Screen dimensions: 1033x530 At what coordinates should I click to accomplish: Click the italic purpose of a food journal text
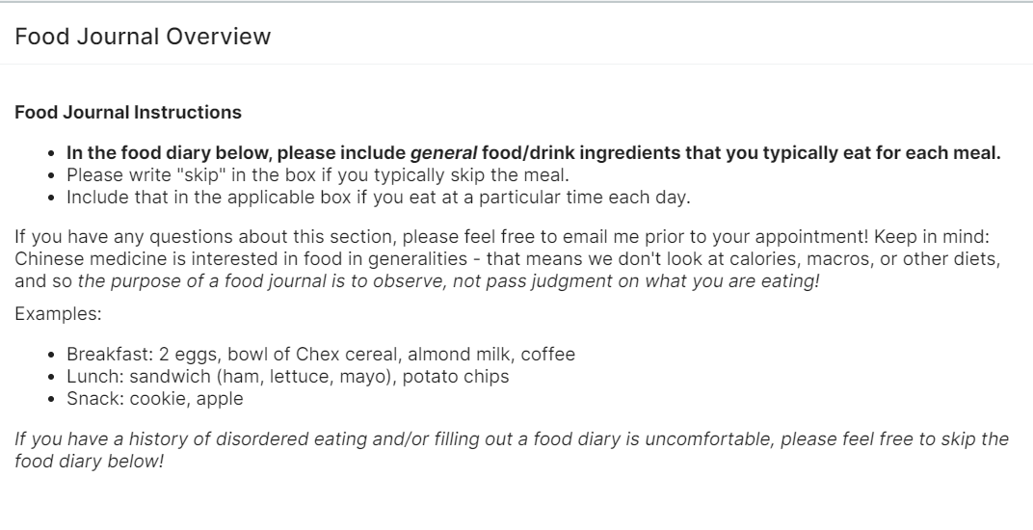[449, 281]
